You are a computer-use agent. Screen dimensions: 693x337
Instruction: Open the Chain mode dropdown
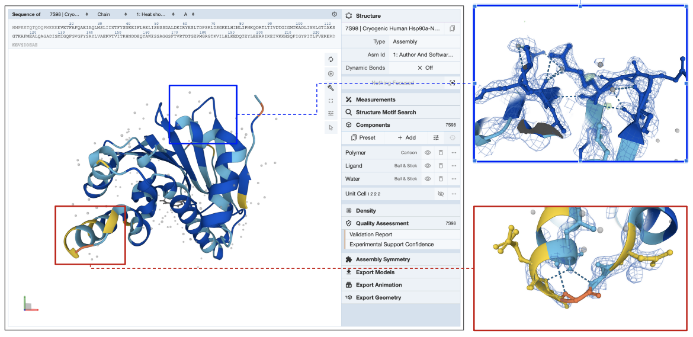[111, 14]
